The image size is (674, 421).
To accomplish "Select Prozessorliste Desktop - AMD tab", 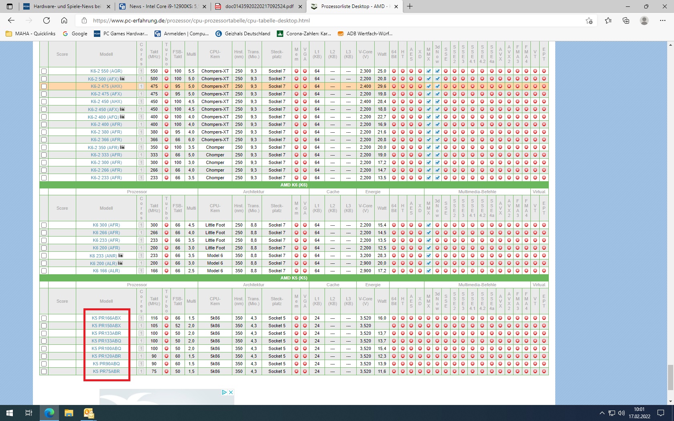I will point(355,6).
